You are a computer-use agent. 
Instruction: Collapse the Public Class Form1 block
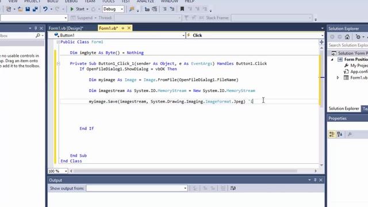point(58,42)
